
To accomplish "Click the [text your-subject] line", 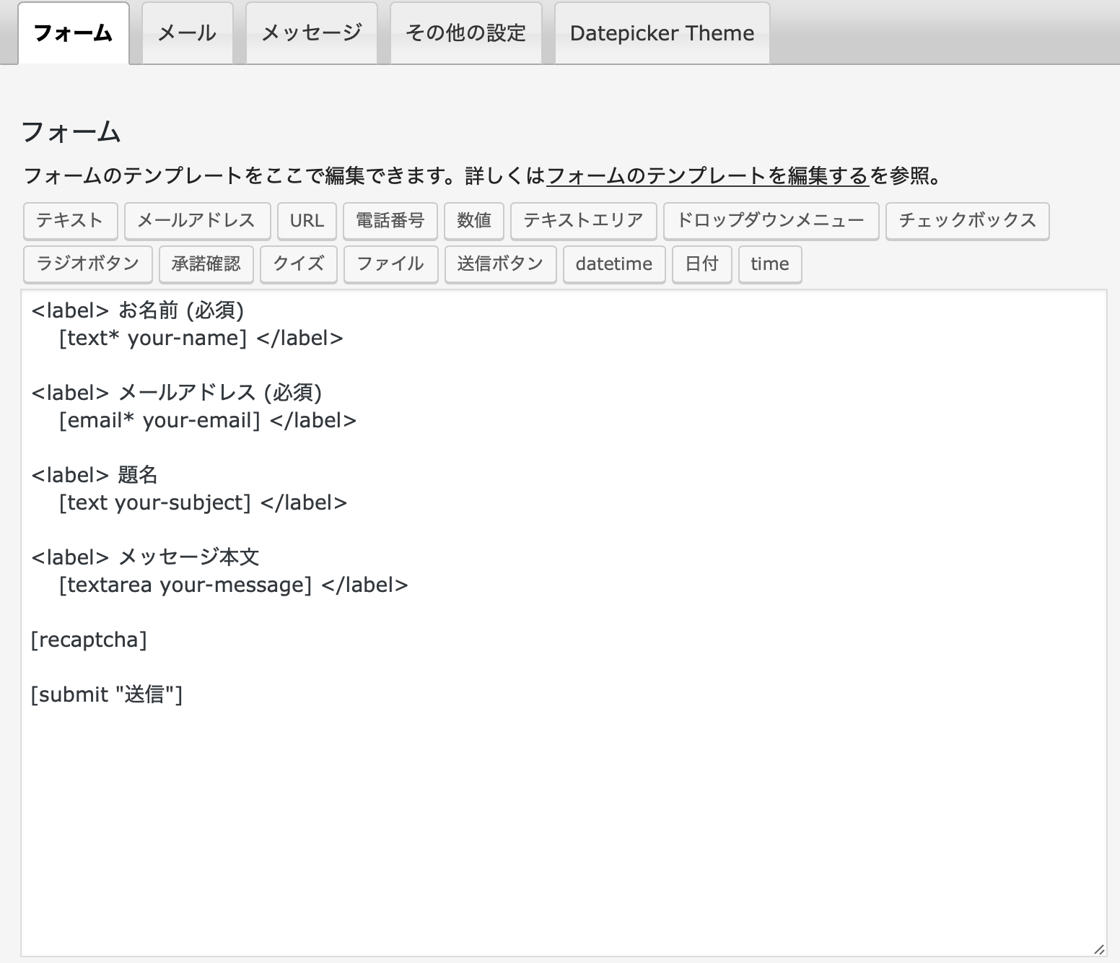I will 203,502.
